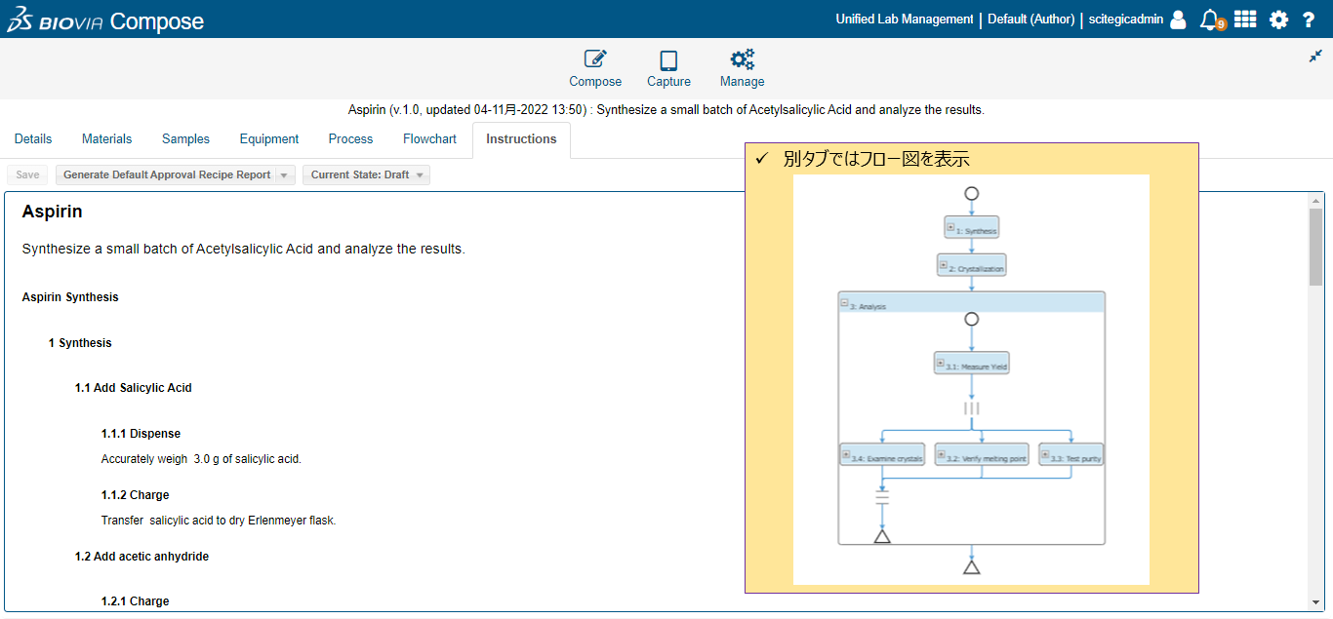
Task: Open the notifications bell
Action: (1211, 19)
